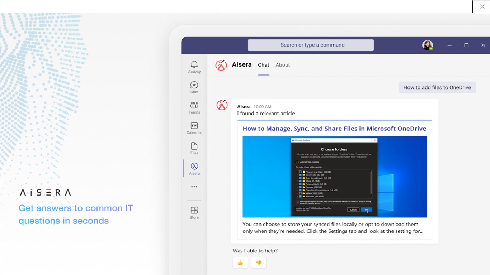Click the user profile avatar
The image size is (490, 275).
428,45
